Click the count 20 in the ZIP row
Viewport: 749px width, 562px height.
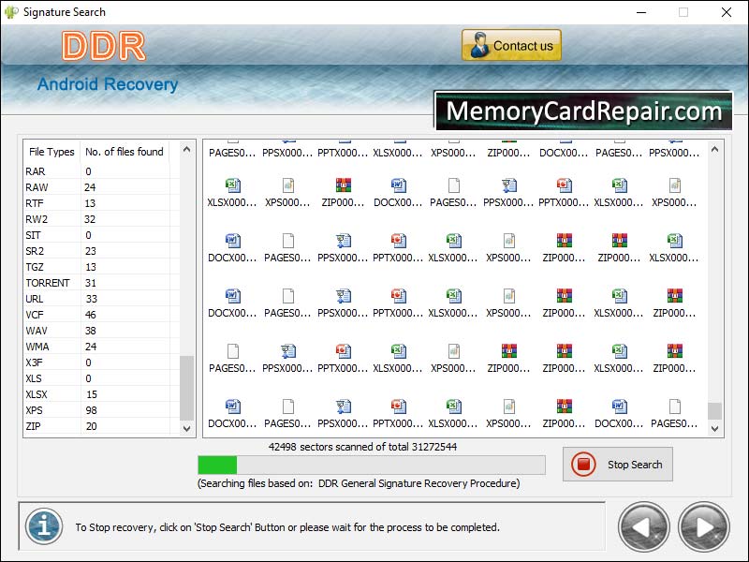click(x=91, y=426)
